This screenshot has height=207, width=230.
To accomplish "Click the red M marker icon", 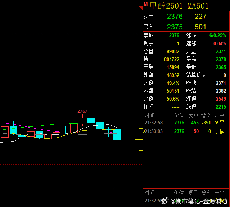I will coord(145,4).
